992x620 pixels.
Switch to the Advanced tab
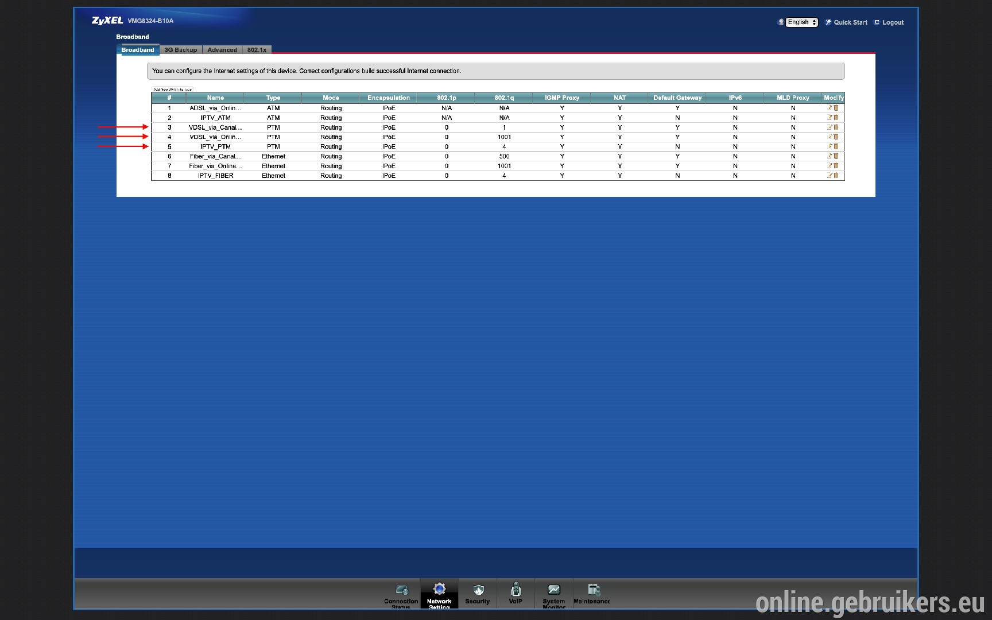(x=222, y=50)
